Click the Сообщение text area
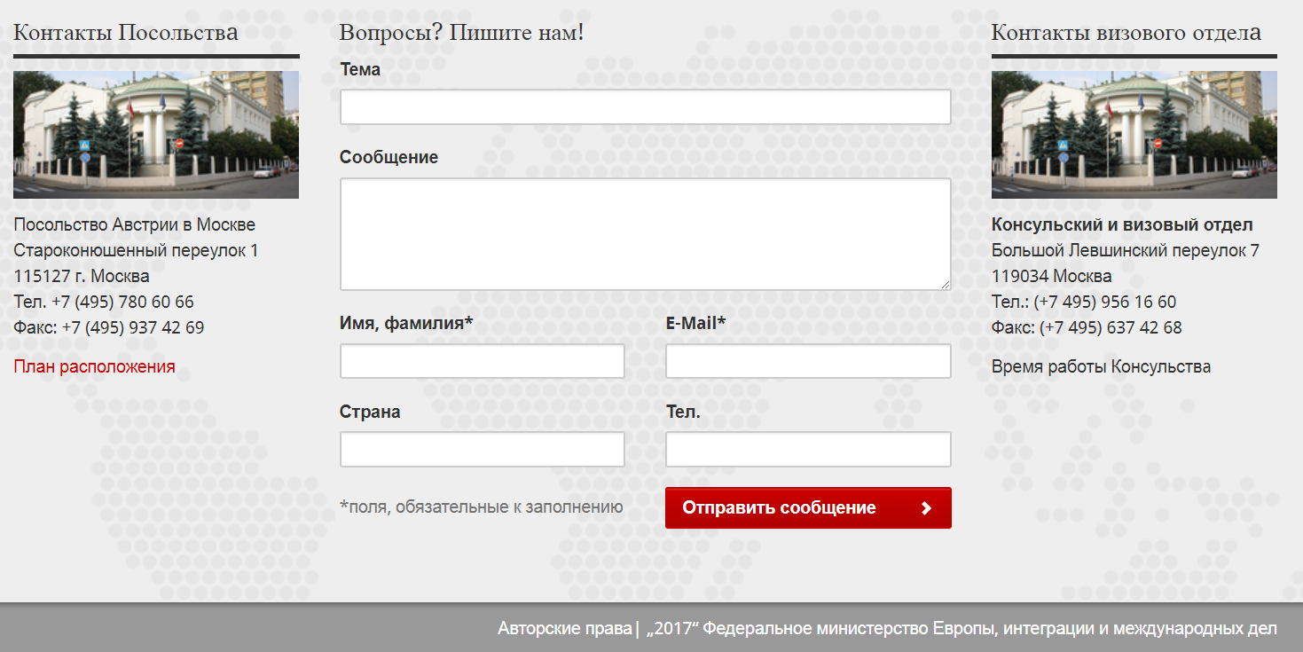This screenshot has width=1303, height=652. pyautogui.click(x=645, y=234)
